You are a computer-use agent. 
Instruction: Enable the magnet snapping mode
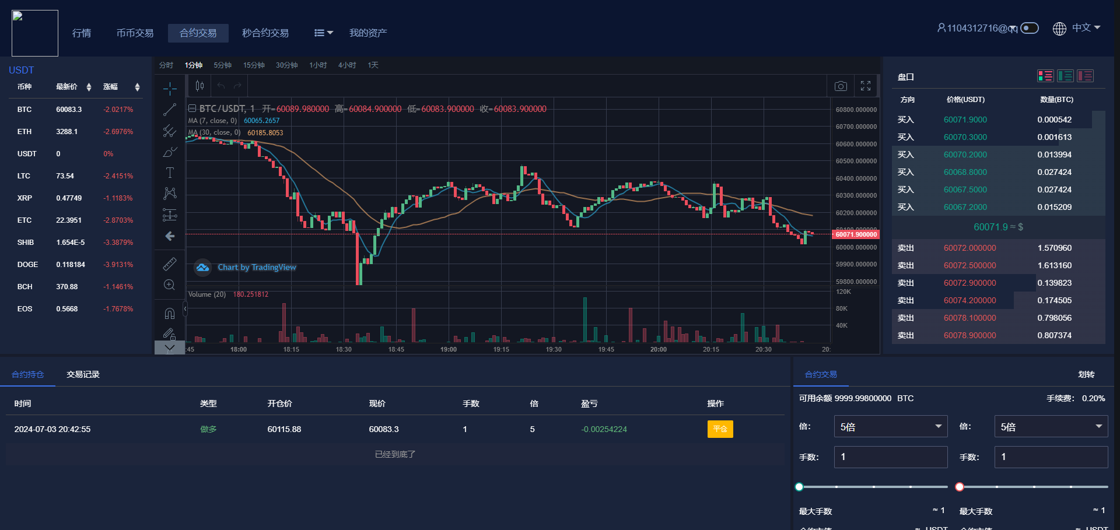[x=170, y=314]
